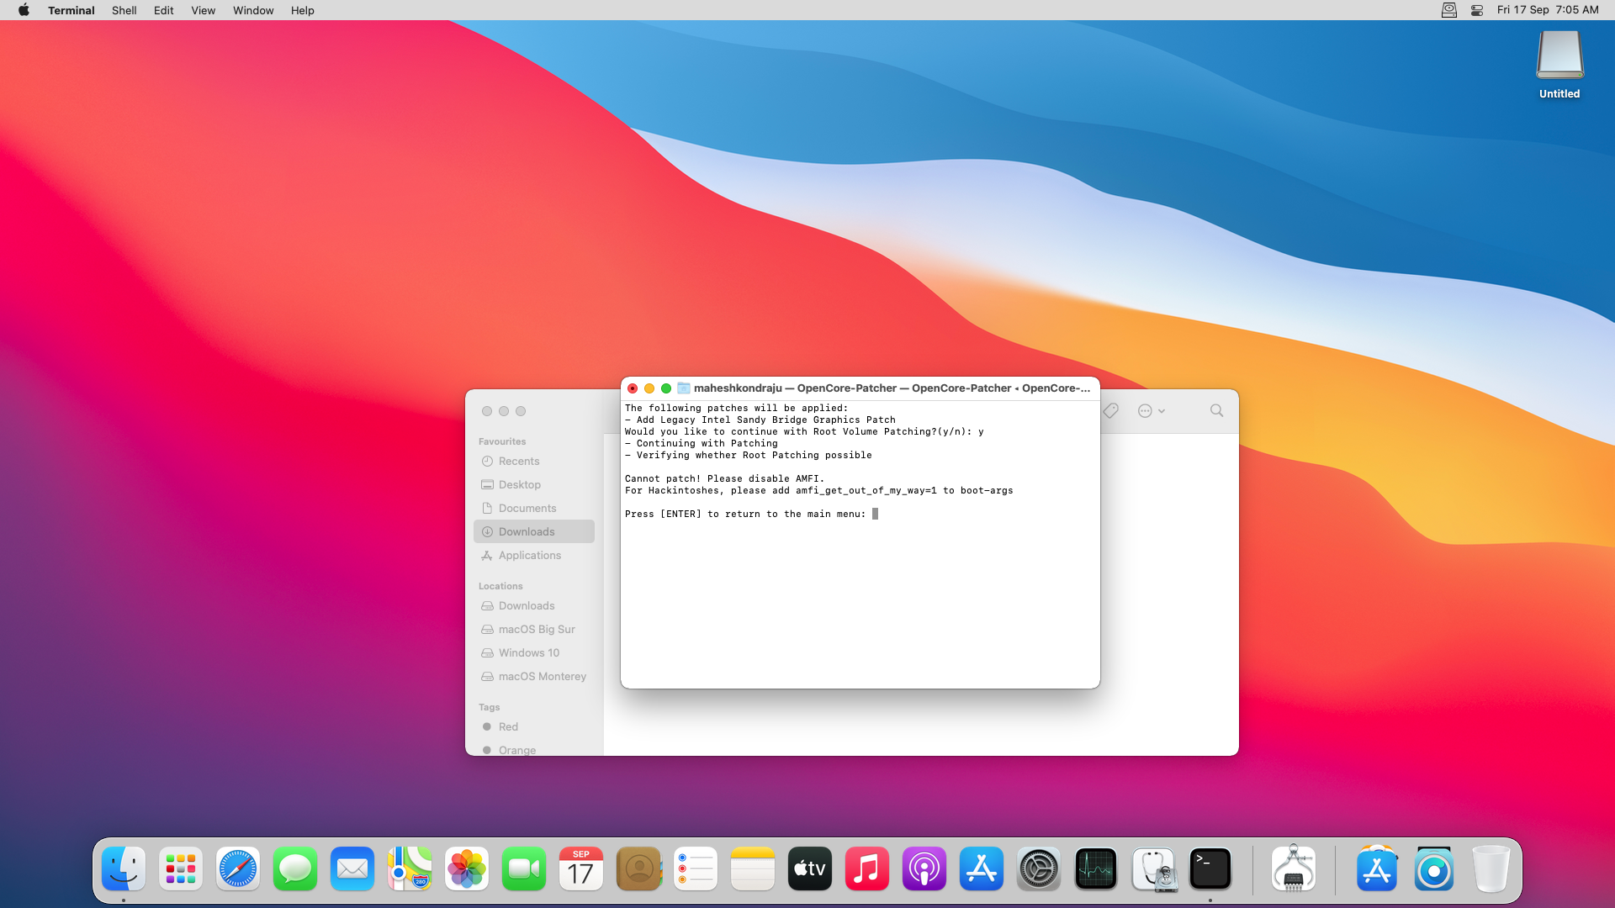This screenshot has width=1615, height=908.
Task: Select the Red tag in sidebar
Action: [x=508, y=727]
